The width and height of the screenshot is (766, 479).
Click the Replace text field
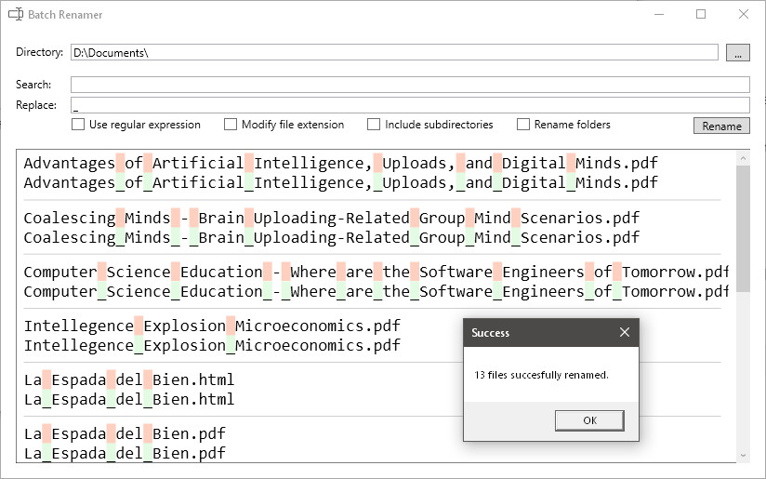pyautogui.click(x=410, y=105)
